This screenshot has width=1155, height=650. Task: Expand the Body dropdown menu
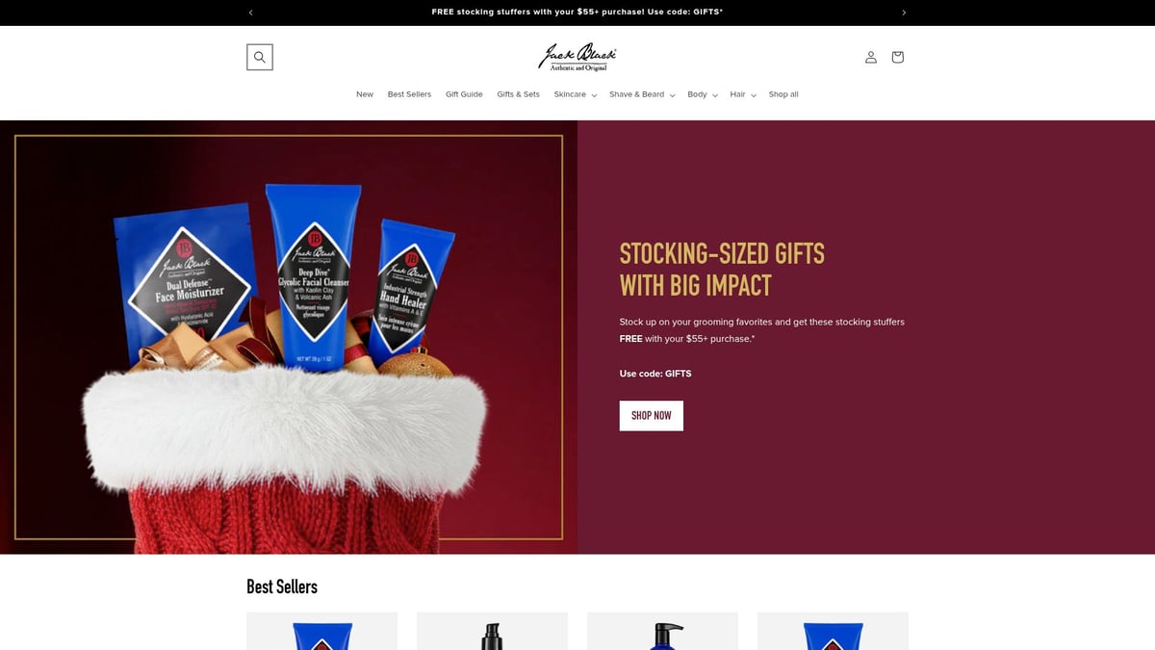(x=703, y=94)
